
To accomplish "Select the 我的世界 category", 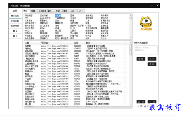I will tap(74, 23).
